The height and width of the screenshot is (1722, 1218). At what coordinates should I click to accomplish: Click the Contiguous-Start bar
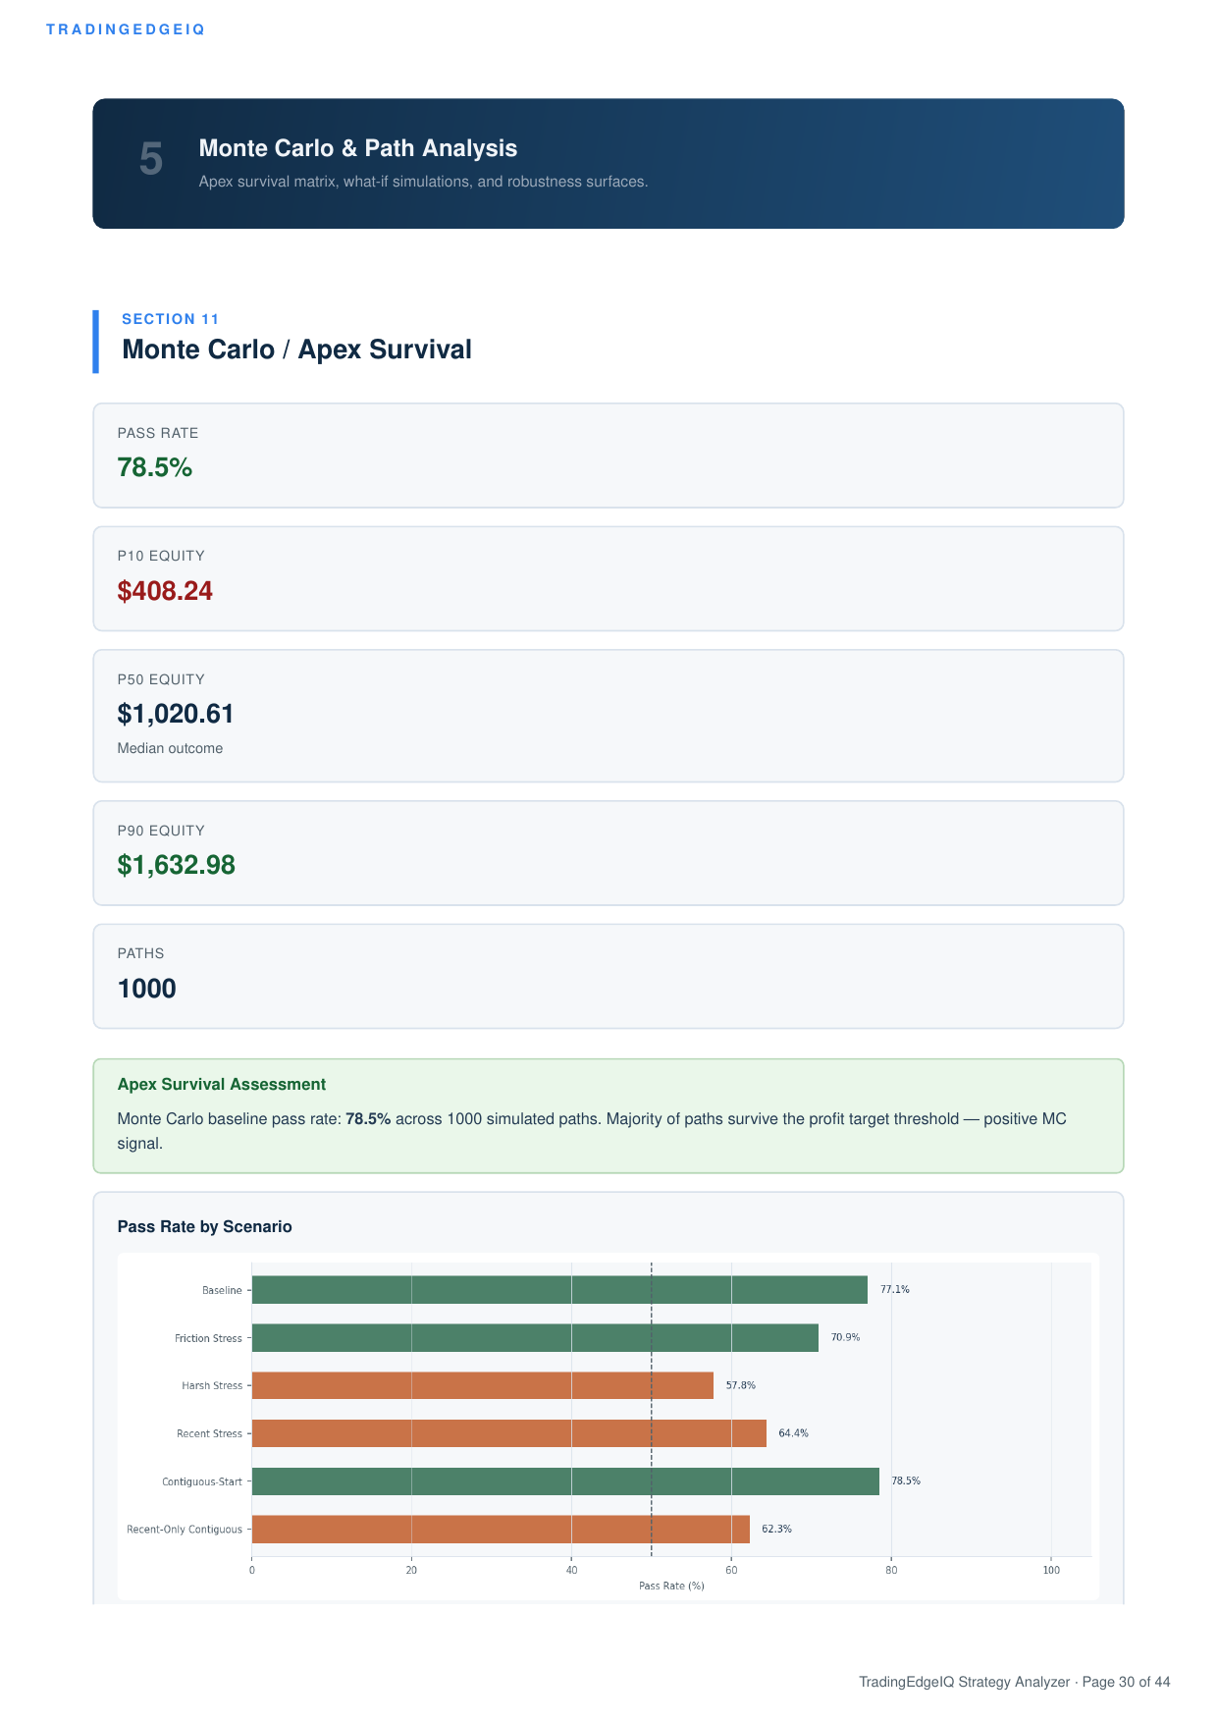[x=565, y=1481]
